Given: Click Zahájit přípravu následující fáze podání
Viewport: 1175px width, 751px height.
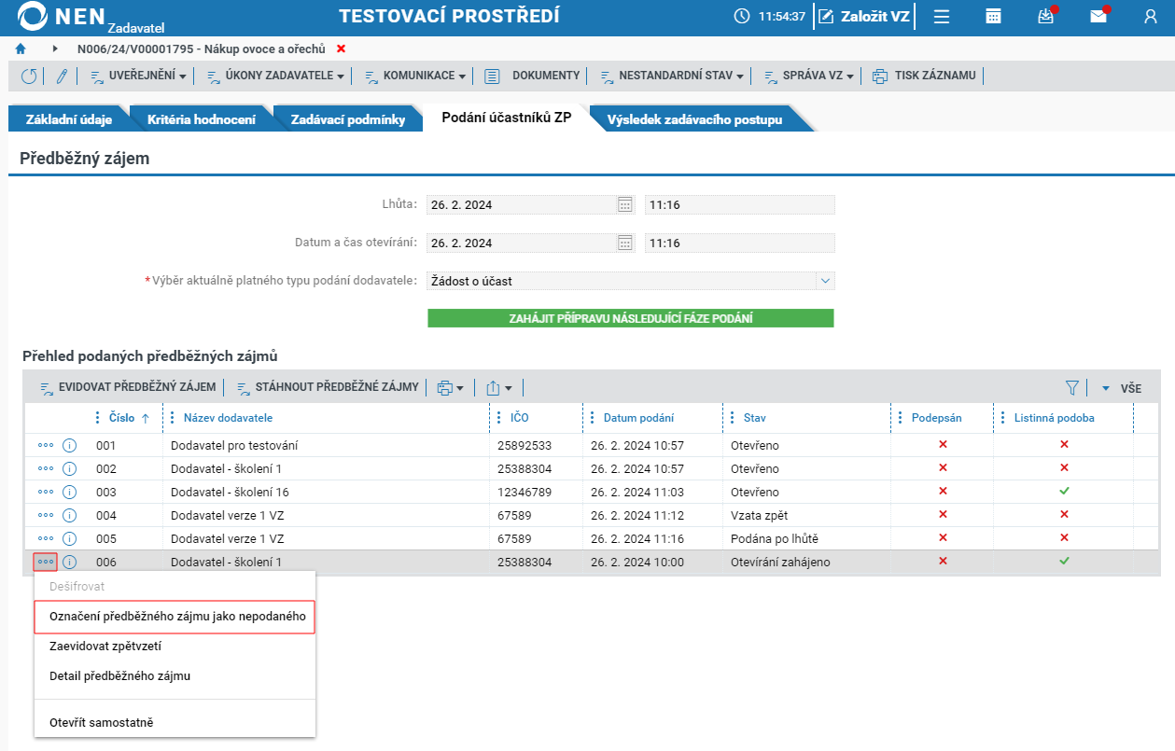Looking at the screenshot, I should [x=631, y=318].
